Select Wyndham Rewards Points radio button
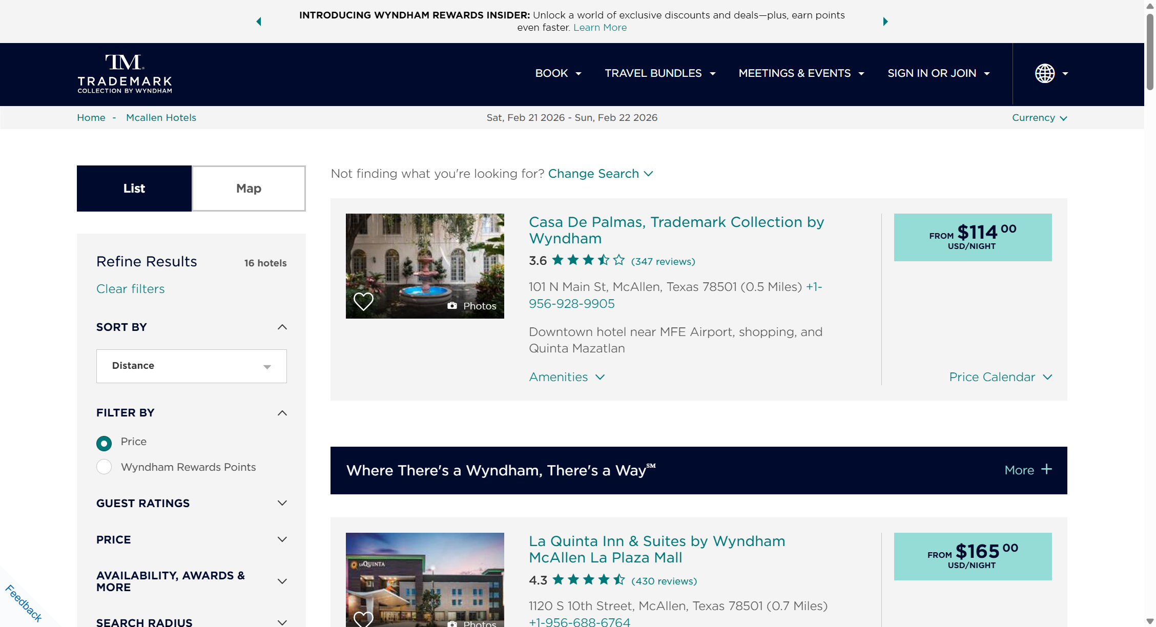 click(104, 467)
